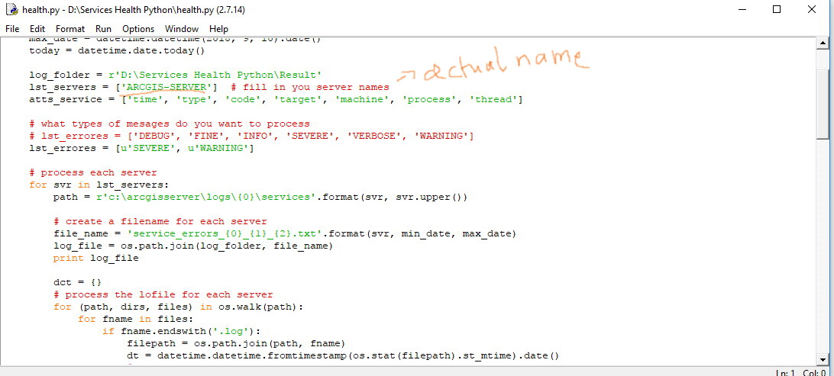The height and width of the screenshot is (376, 834).
Task: Click the '# fill in you server names' comment
Action: pos(310,87)
